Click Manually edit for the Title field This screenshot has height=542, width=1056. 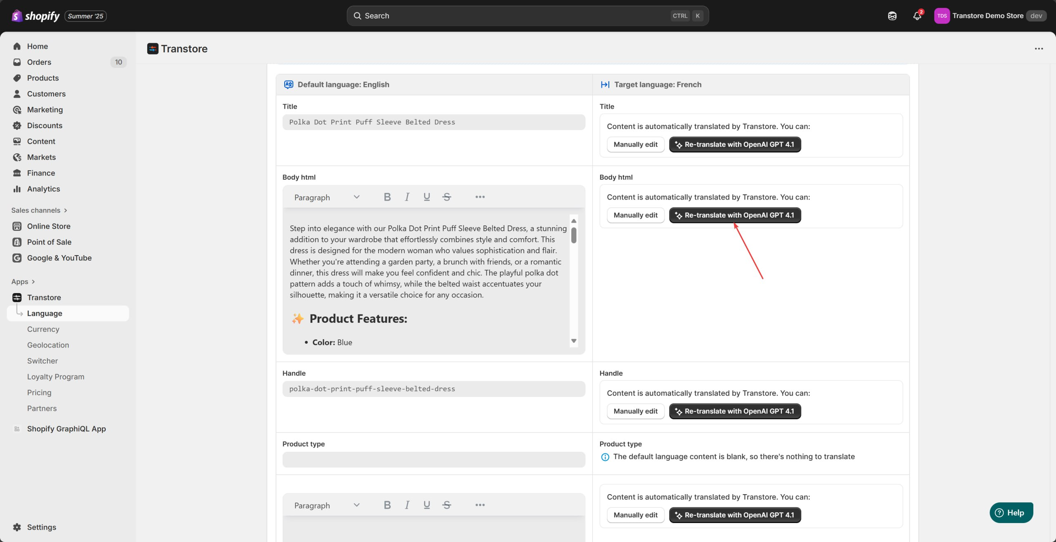635,144
